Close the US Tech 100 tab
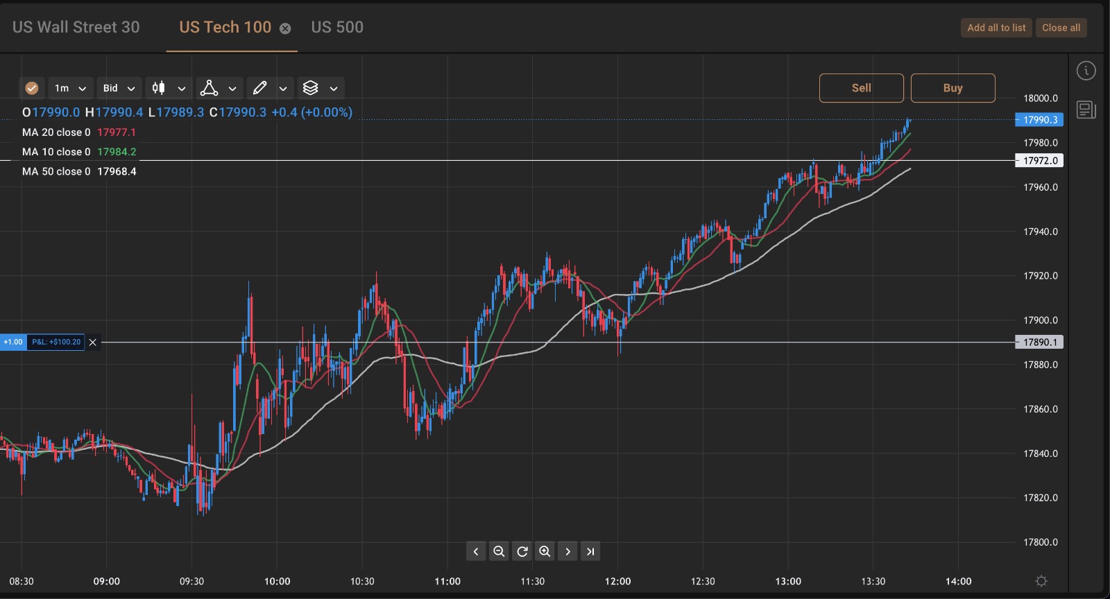1110x599 pixels. (x=285, y=28)
